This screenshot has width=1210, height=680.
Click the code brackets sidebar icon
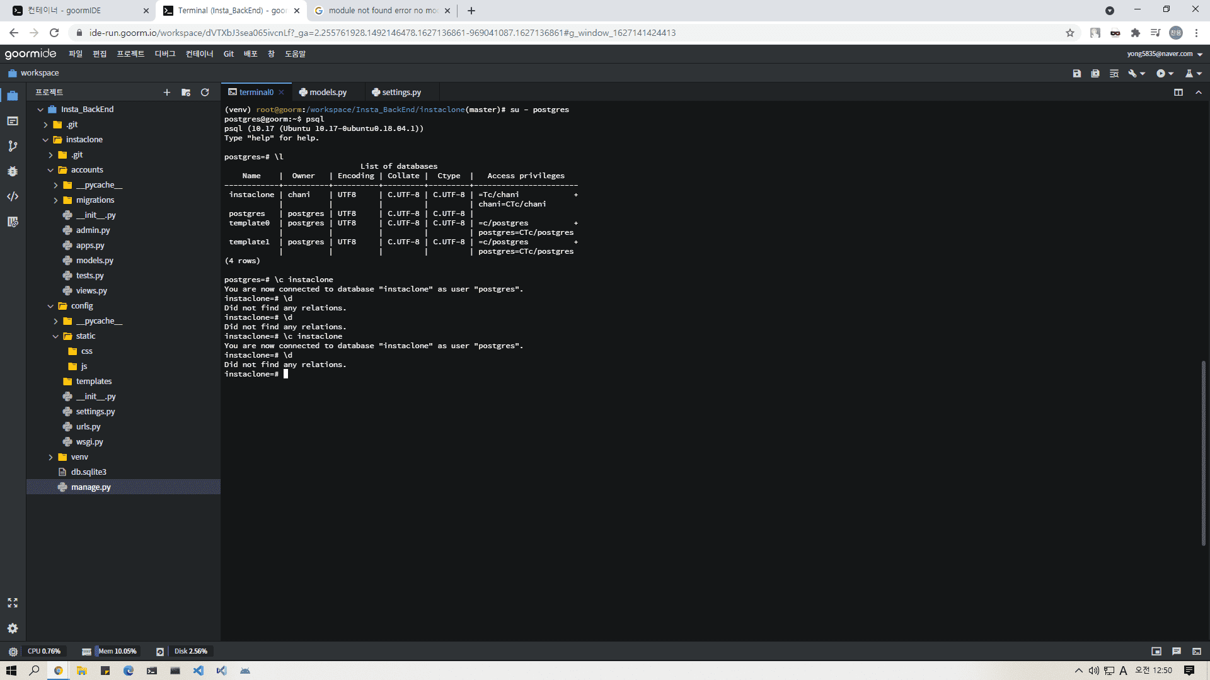[x=13, y=196]
